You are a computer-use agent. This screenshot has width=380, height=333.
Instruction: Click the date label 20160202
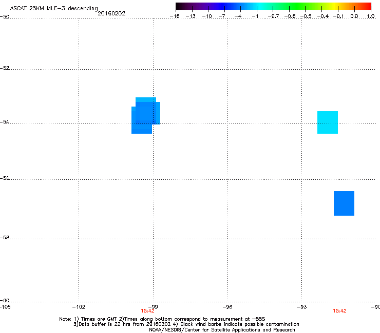(111, 13)
